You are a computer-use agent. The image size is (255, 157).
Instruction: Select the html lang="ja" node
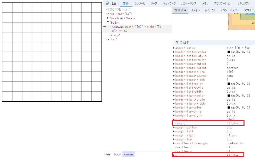click(x=119, y=14)
